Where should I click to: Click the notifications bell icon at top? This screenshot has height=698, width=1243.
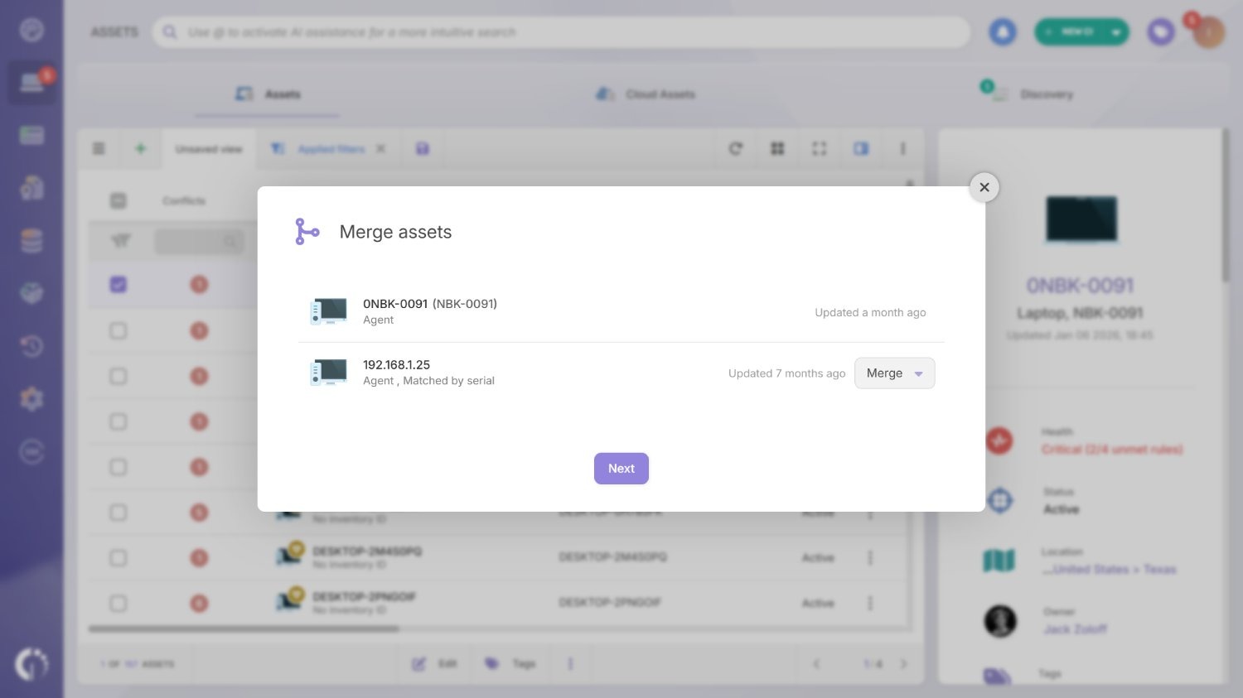1003,31
